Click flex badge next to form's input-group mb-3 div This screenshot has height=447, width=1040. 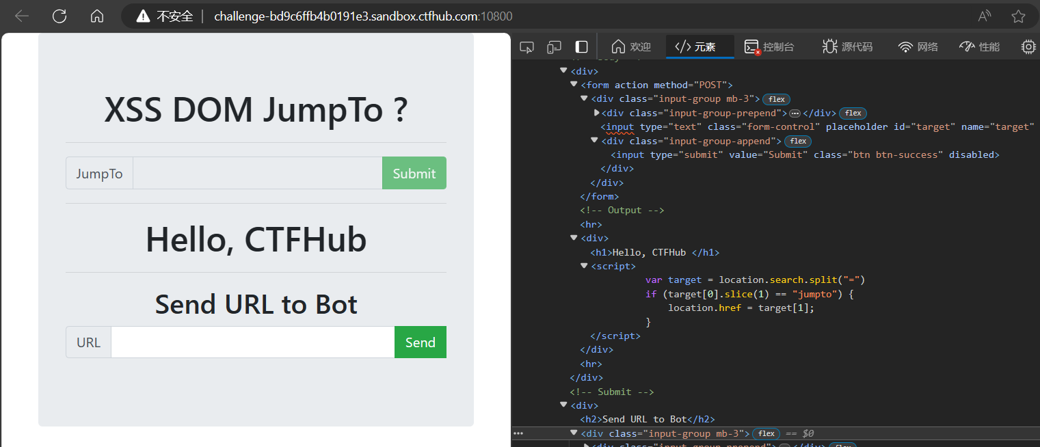pos(776,99)
